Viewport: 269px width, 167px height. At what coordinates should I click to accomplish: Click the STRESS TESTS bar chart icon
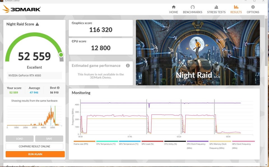(216, 7)
